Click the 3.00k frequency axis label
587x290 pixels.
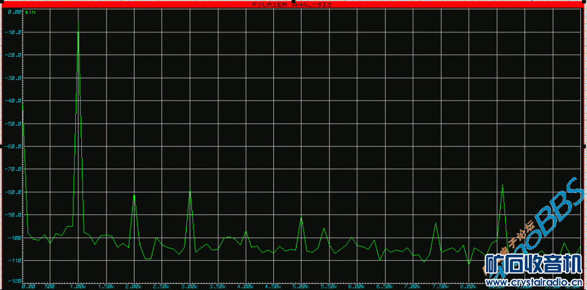[x=190, y=286]
